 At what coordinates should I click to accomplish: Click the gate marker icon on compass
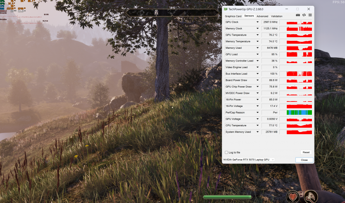point(156,13)
